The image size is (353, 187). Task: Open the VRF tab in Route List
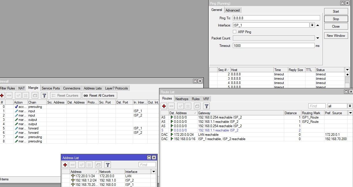[x=206, y=99]
